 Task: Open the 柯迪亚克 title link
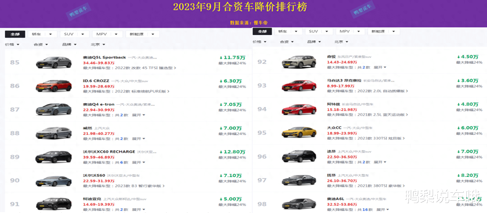(x=92, y=199)
